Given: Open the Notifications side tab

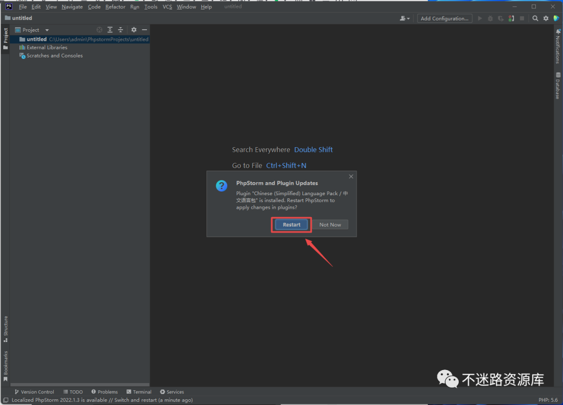Looking at the screenshot, I should point(558,46).
